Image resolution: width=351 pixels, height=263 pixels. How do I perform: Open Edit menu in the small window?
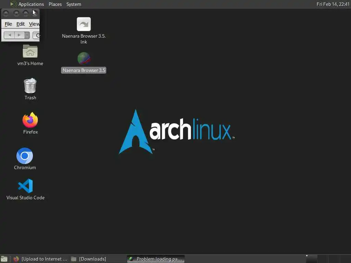tap(20, 24)
